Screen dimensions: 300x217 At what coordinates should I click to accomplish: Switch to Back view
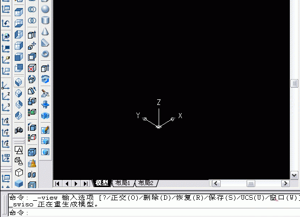(x=19, y=68)
